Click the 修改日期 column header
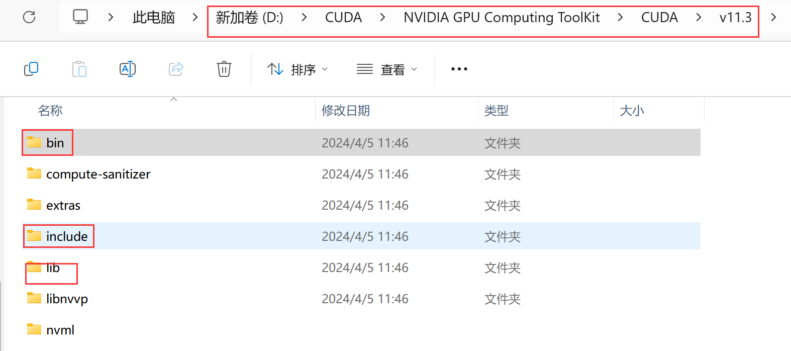This screenshot has width=791, height=351. click(x=346, y=110)
